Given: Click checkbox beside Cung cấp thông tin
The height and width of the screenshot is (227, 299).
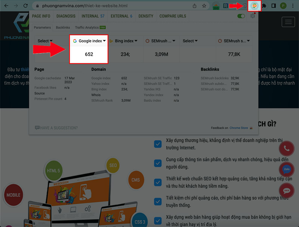Looking at the screenshot, I should 158,163.
